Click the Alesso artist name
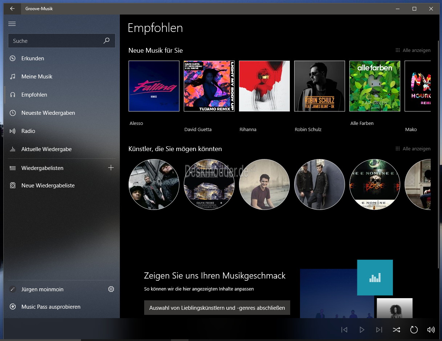Screen dimensions: 442x341 (x=136, y=123)
